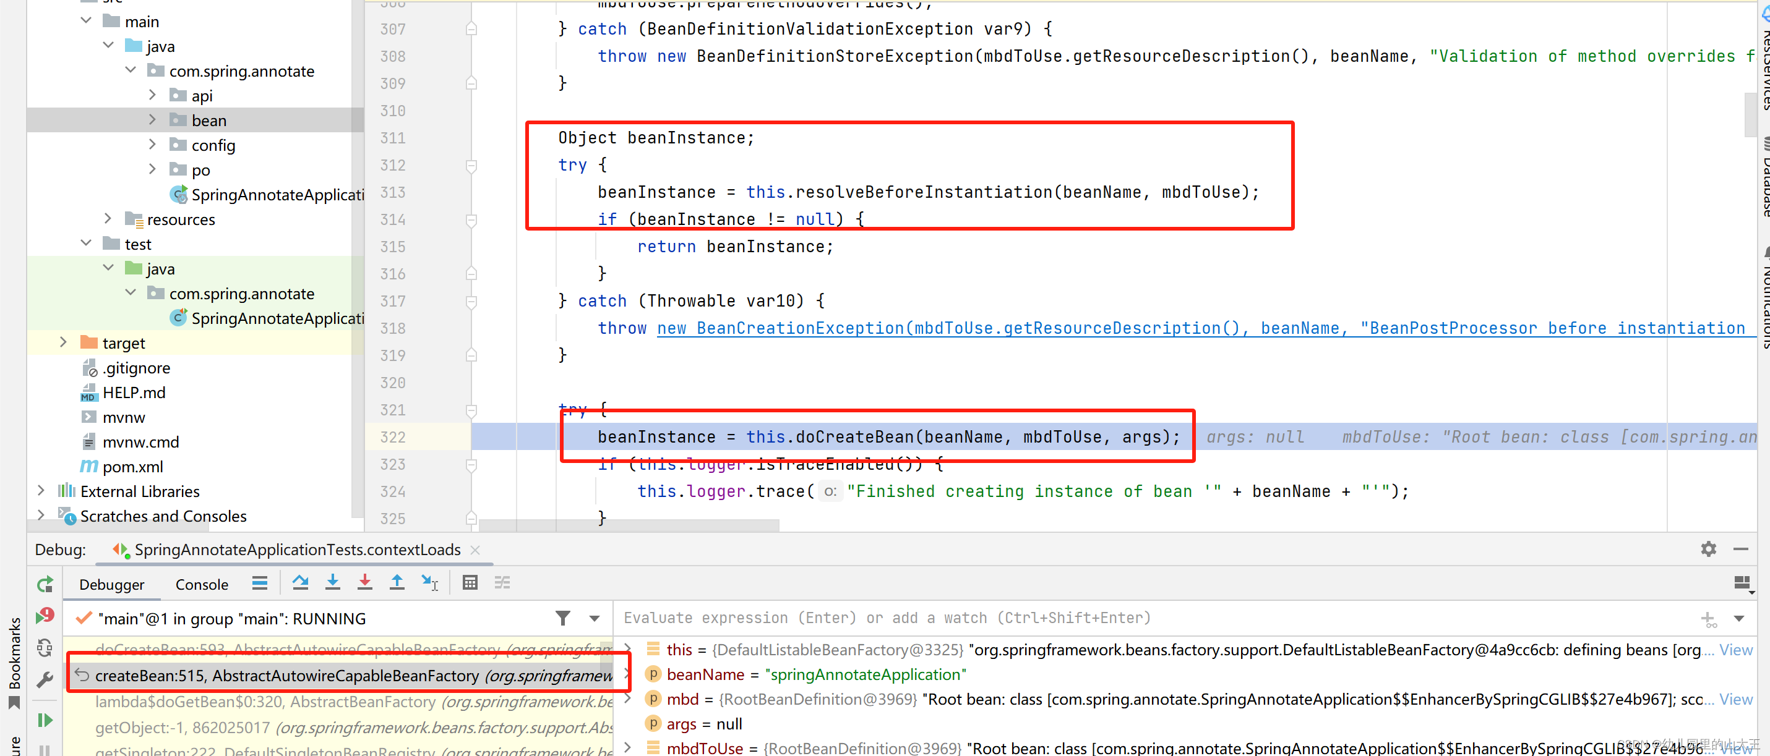This screenshot has width=1770, height=756.
Task: Expand the target folder
Action: [63, 342]
